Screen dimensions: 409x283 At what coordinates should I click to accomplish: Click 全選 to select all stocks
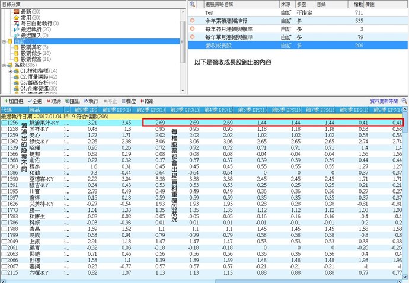(34, 101)
